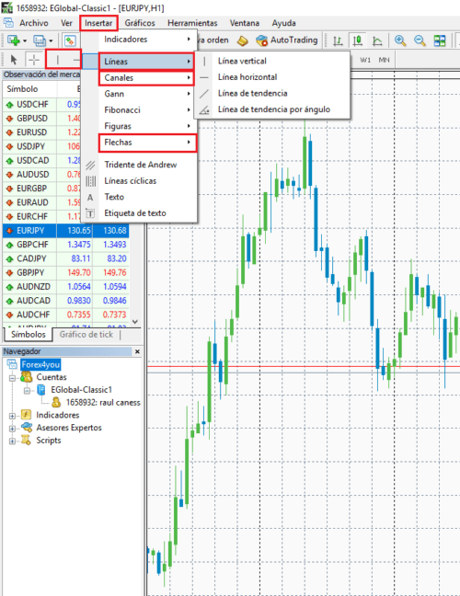The width and height of the screenshot is (460, 596).
Task: Open the Insertar menu
Action: pos(98,23)
